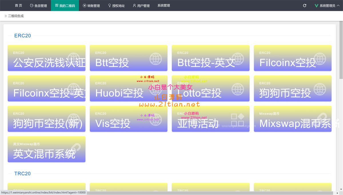Click the green V logo icon
Screen dimensions: 343x195
(316, 5)
